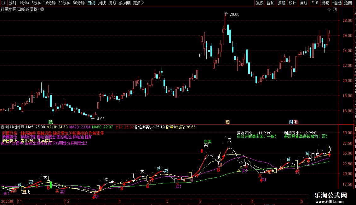Click the month 3 timeline label
This screenshot has height=205, width=356.
(200, 201)
